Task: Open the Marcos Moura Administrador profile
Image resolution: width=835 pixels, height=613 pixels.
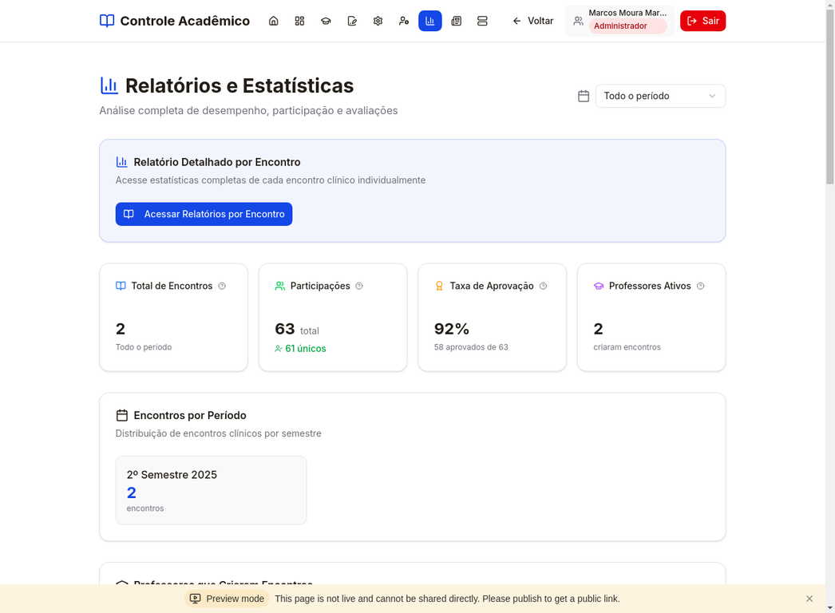Action: tap(619, 21)
